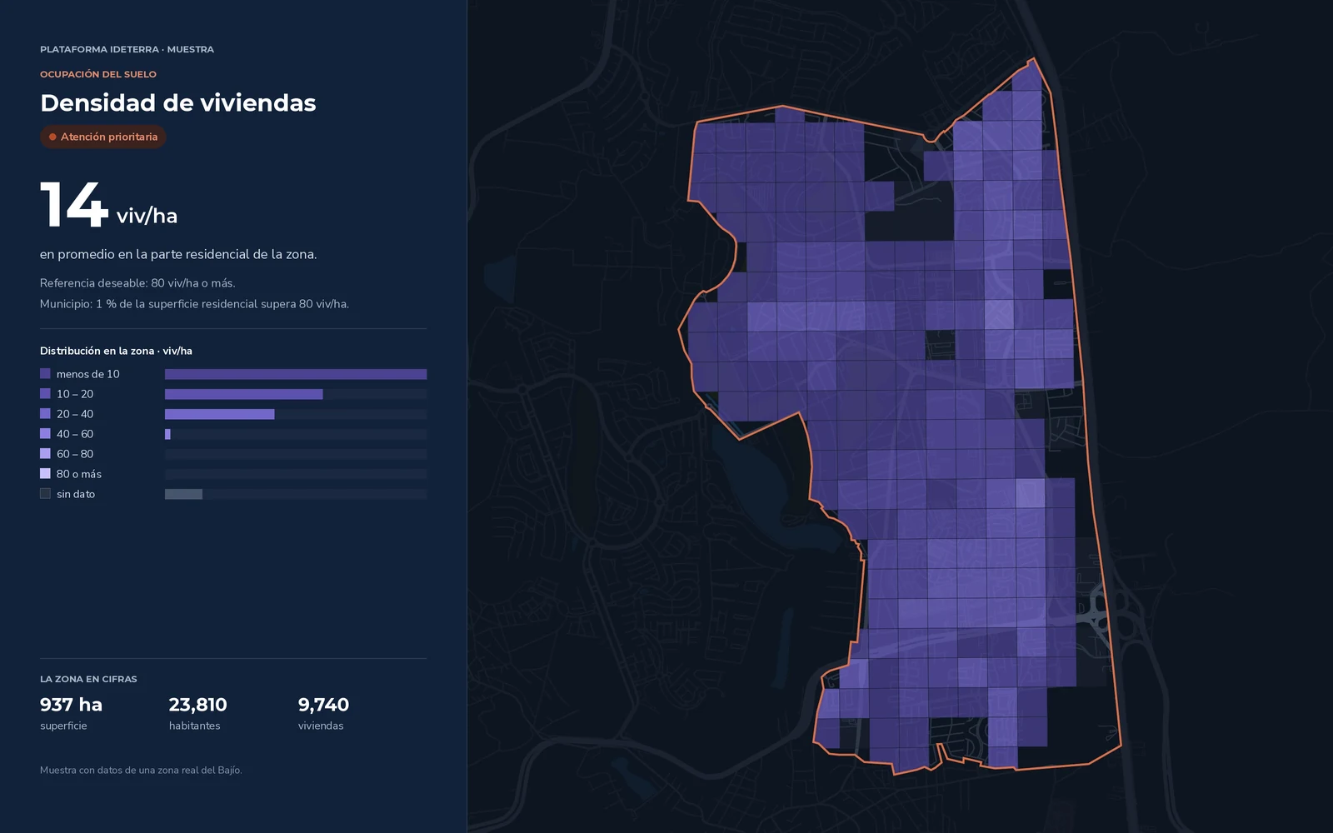Click the 'OCUPACIÓN DEL SUELO' category label

[98, 74]
